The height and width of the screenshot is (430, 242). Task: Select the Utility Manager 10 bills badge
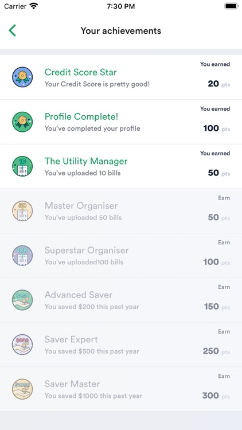[x=22, y=166]
